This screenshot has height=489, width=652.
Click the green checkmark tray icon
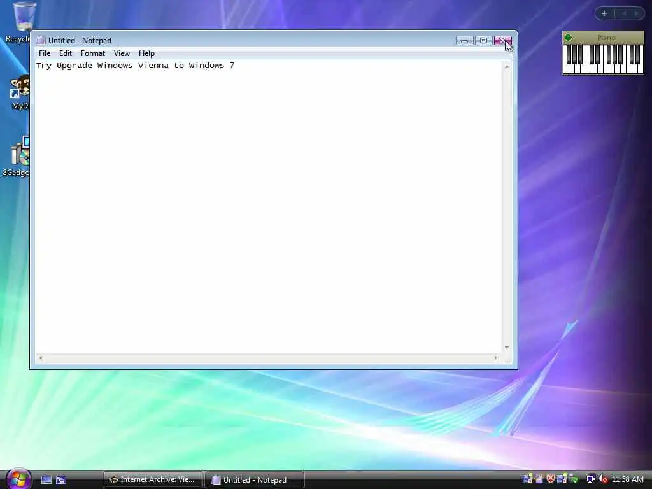pos(574,479)
